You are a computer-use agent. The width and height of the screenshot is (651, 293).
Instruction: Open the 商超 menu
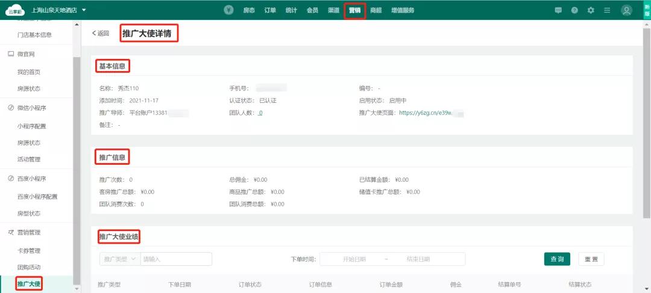(x=376, y=10)
